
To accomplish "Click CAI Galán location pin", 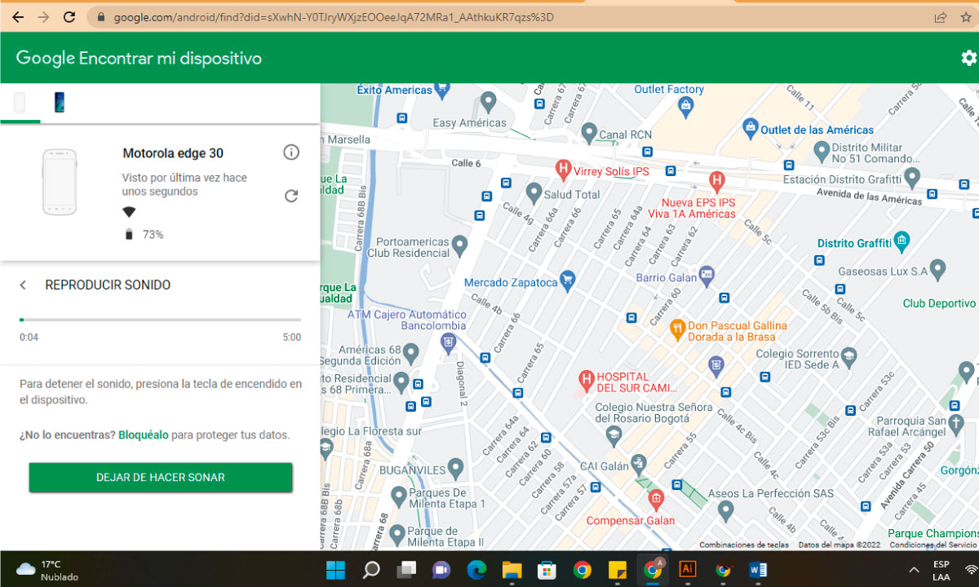I will point(639,464).
